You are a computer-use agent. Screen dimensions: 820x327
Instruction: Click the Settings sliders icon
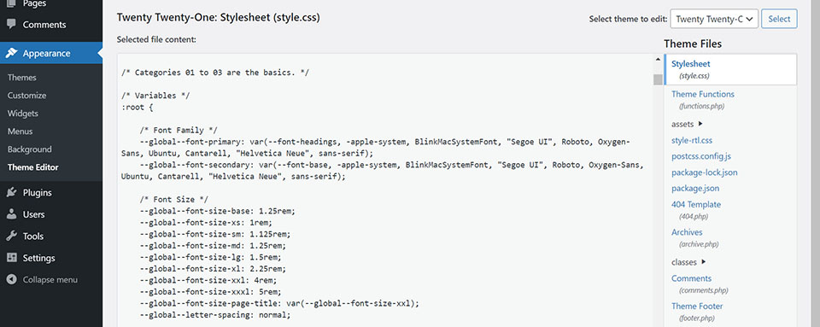click(x=11, y=258)
